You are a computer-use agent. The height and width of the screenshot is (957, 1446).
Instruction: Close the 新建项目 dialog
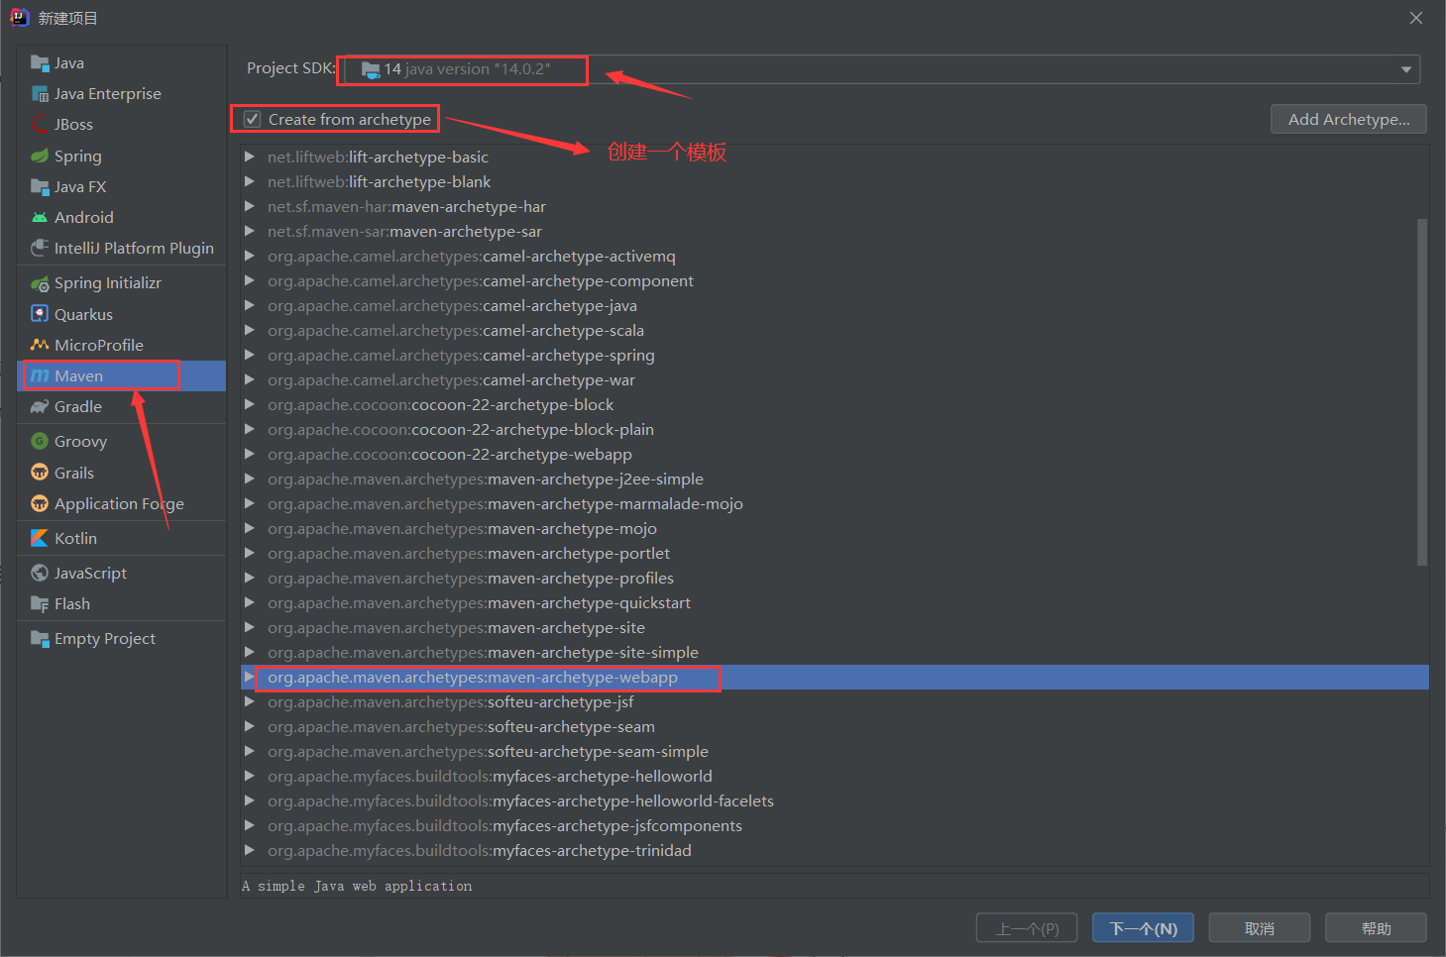(1416, 18)
